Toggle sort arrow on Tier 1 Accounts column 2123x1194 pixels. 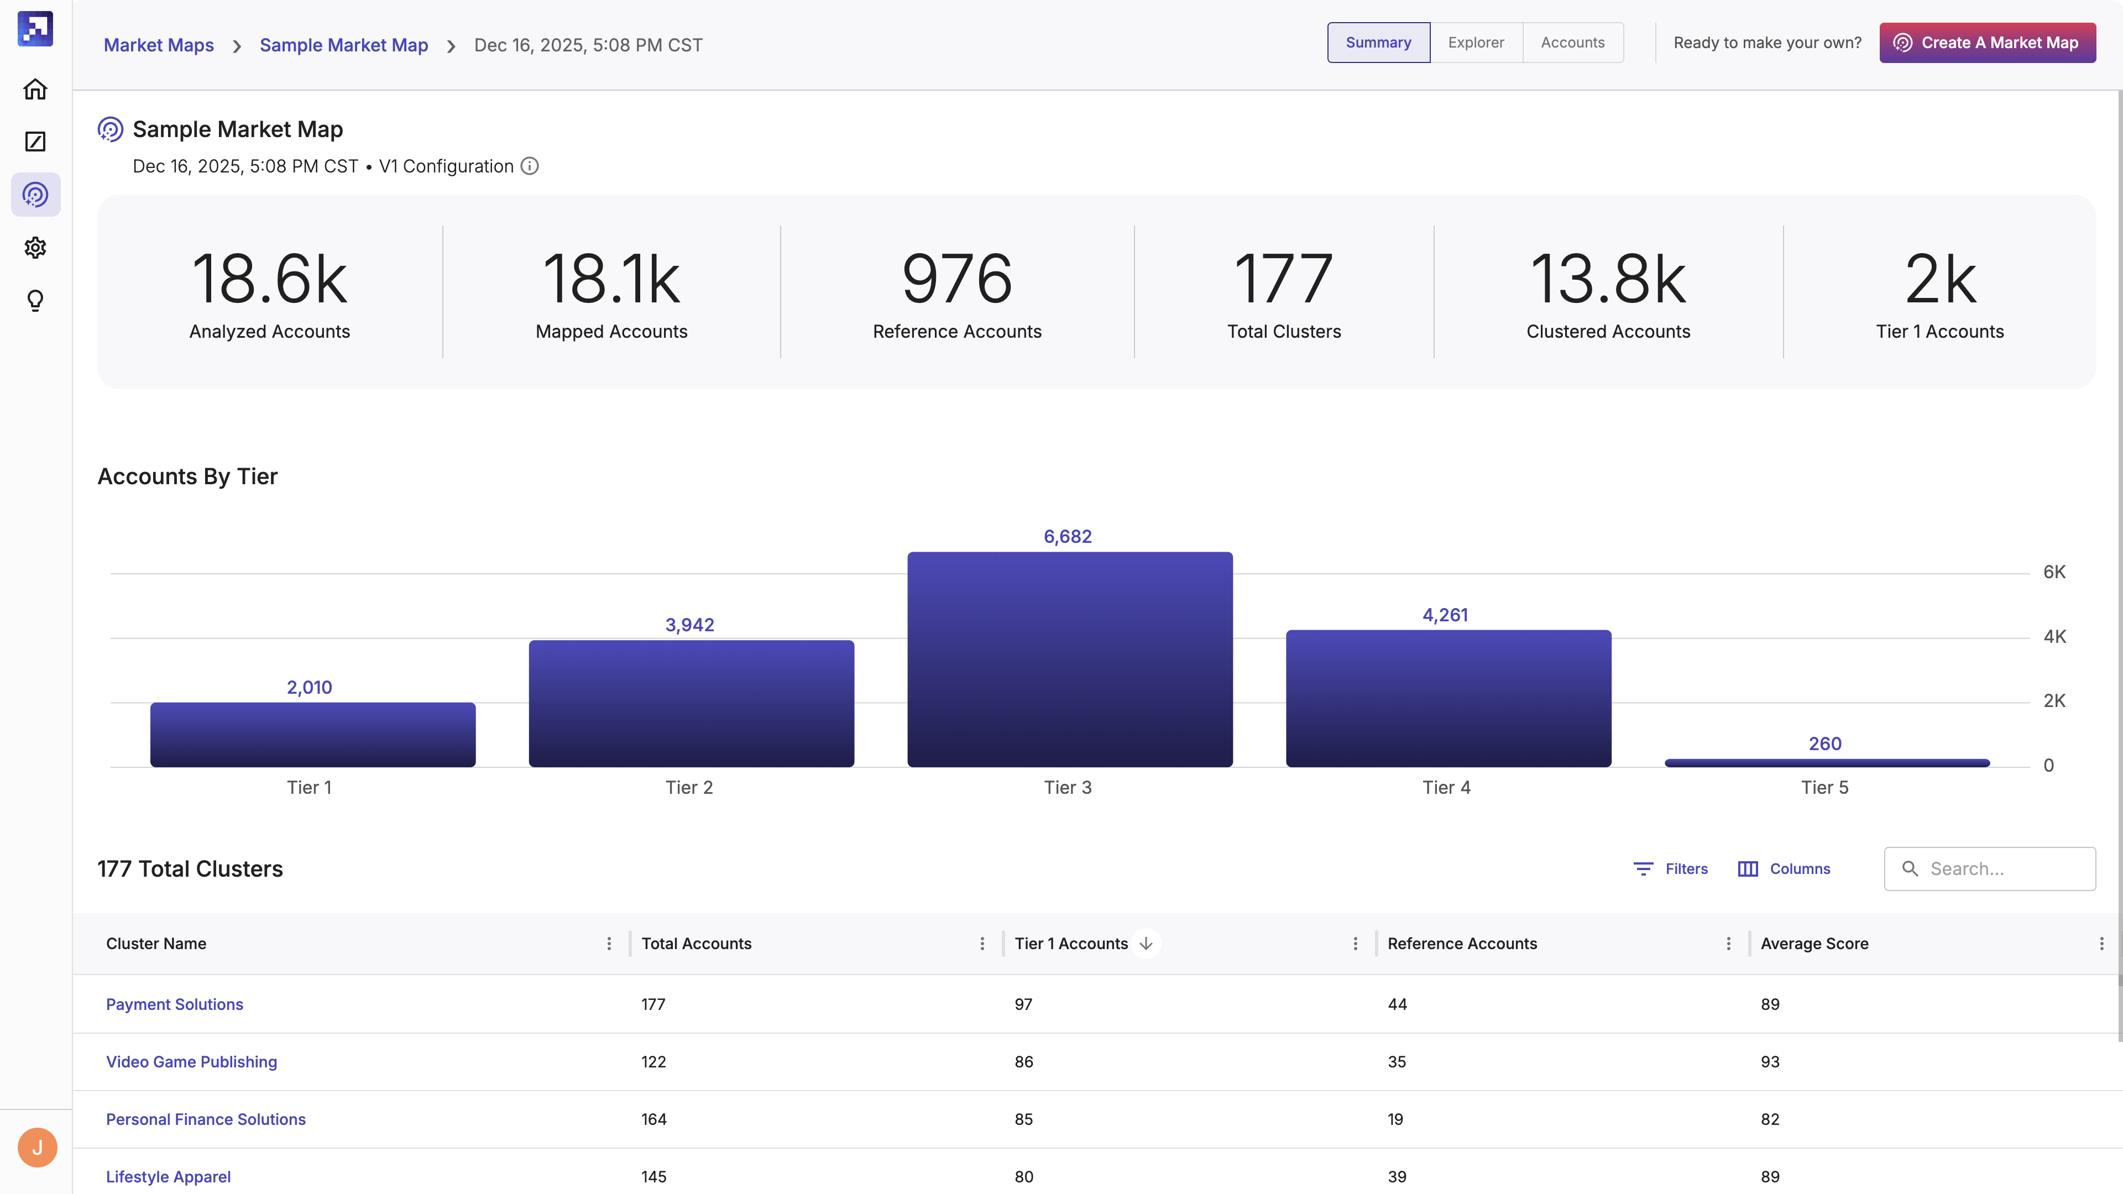[x=1146, y=944]
